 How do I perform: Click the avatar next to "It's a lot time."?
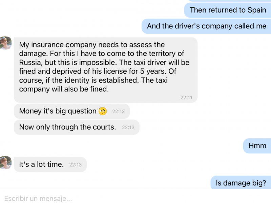coord(6,163)
